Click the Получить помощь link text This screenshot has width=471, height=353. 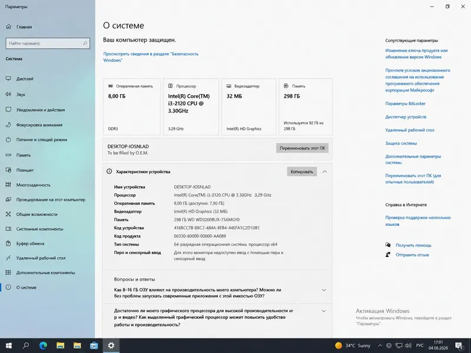(x=413, y=245)
